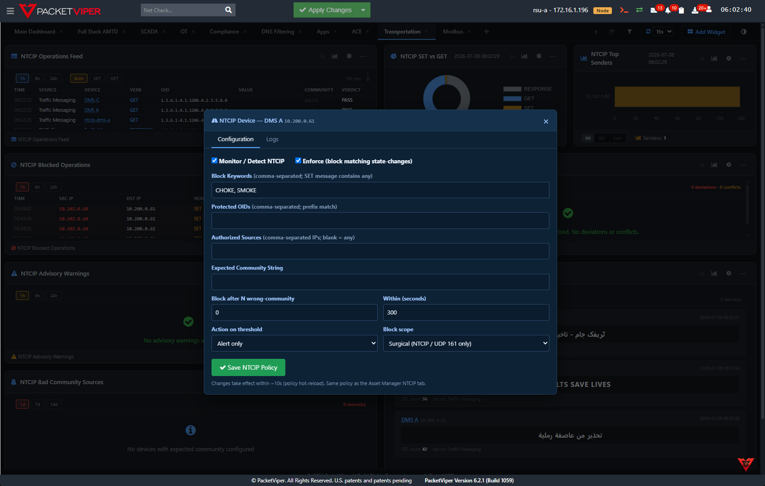
Task: Click the dashboard share/export icon
Action: 611,32
